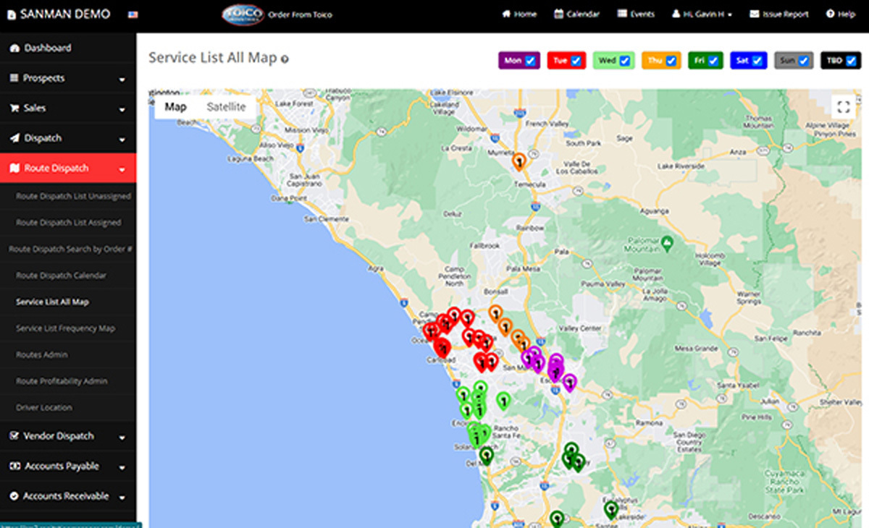Open Issue Report envelope link
Screen dimensions: 869x528
[x=778, y=14]
